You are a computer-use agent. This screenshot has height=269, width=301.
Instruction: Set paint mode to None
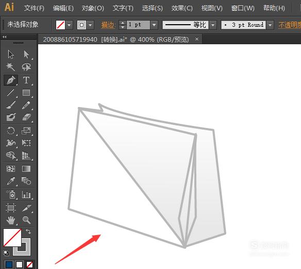pos(29,264)
